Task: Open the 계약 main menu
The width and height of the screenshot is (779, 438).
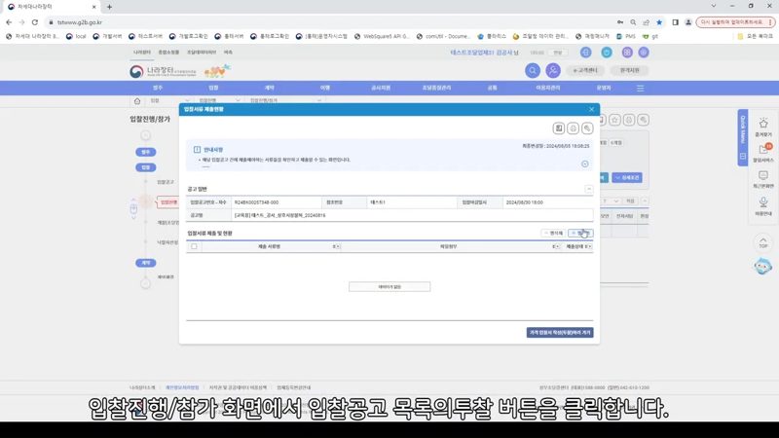Action: click(270, 88)
